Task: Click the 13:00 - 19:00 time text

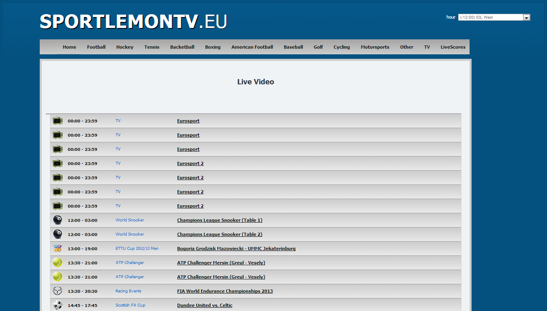Action: pyautogui.click(x=82, y=249)
